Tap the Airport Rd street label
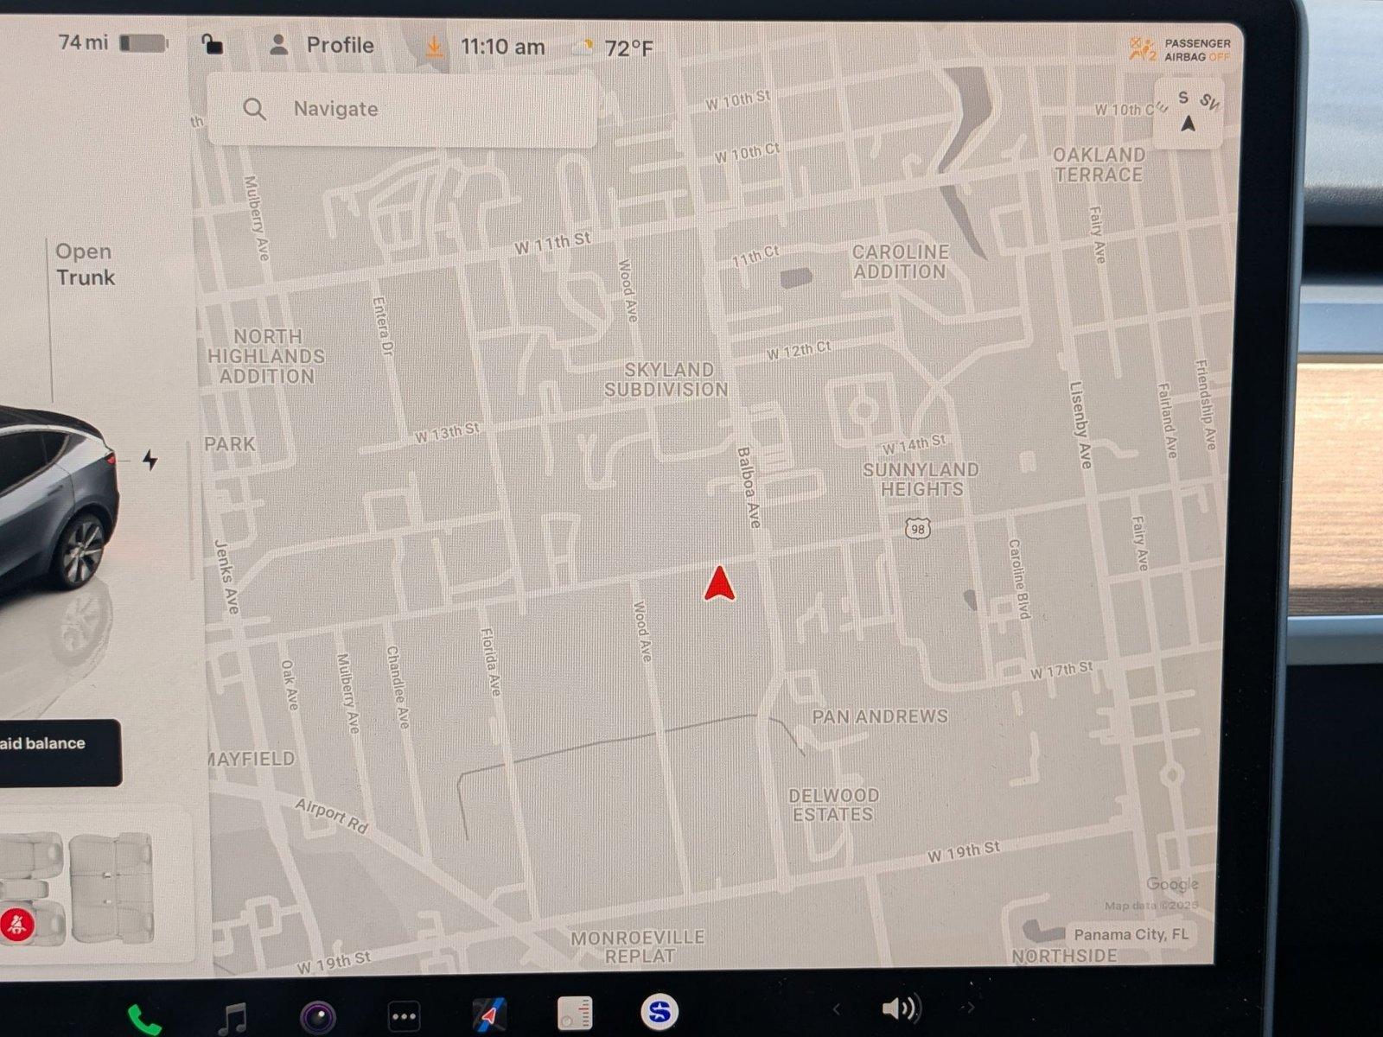The width and height of the screenshot is (1383, 1037). pos(332,816)
